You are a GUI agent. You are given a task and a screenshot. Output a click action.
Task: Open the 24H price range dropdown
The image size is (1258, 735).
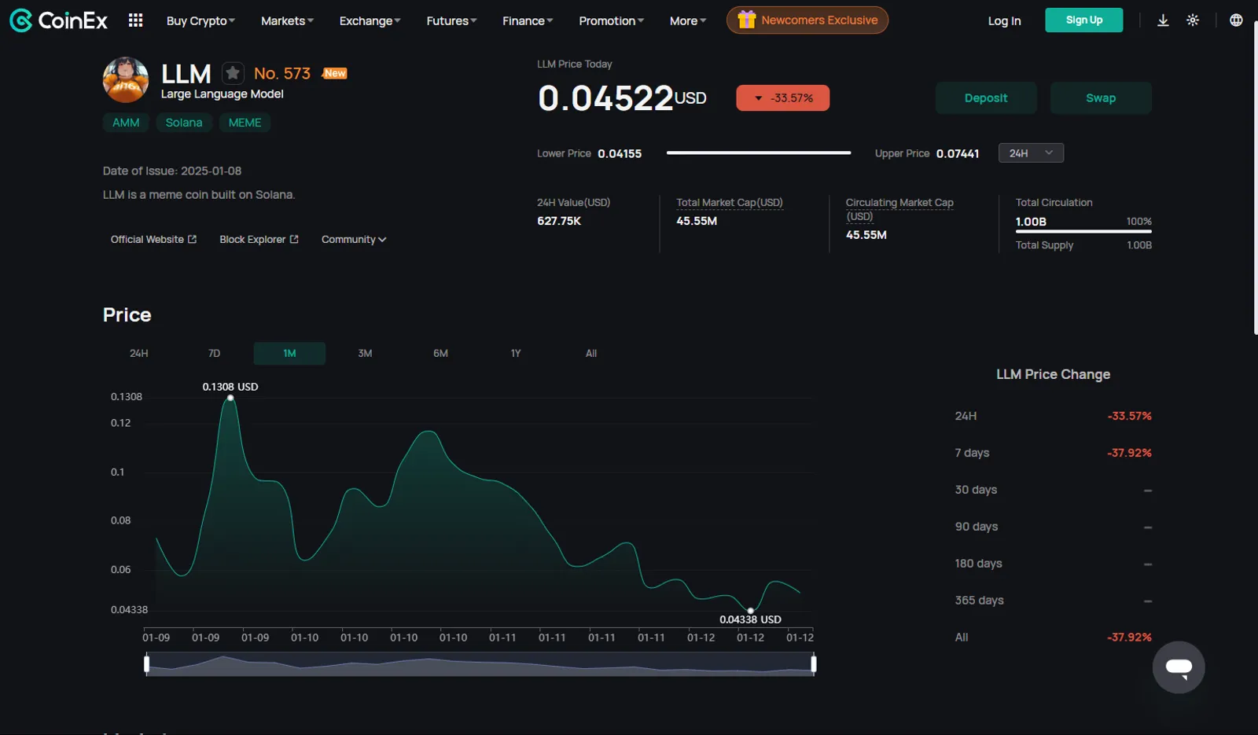[1031, 153]
